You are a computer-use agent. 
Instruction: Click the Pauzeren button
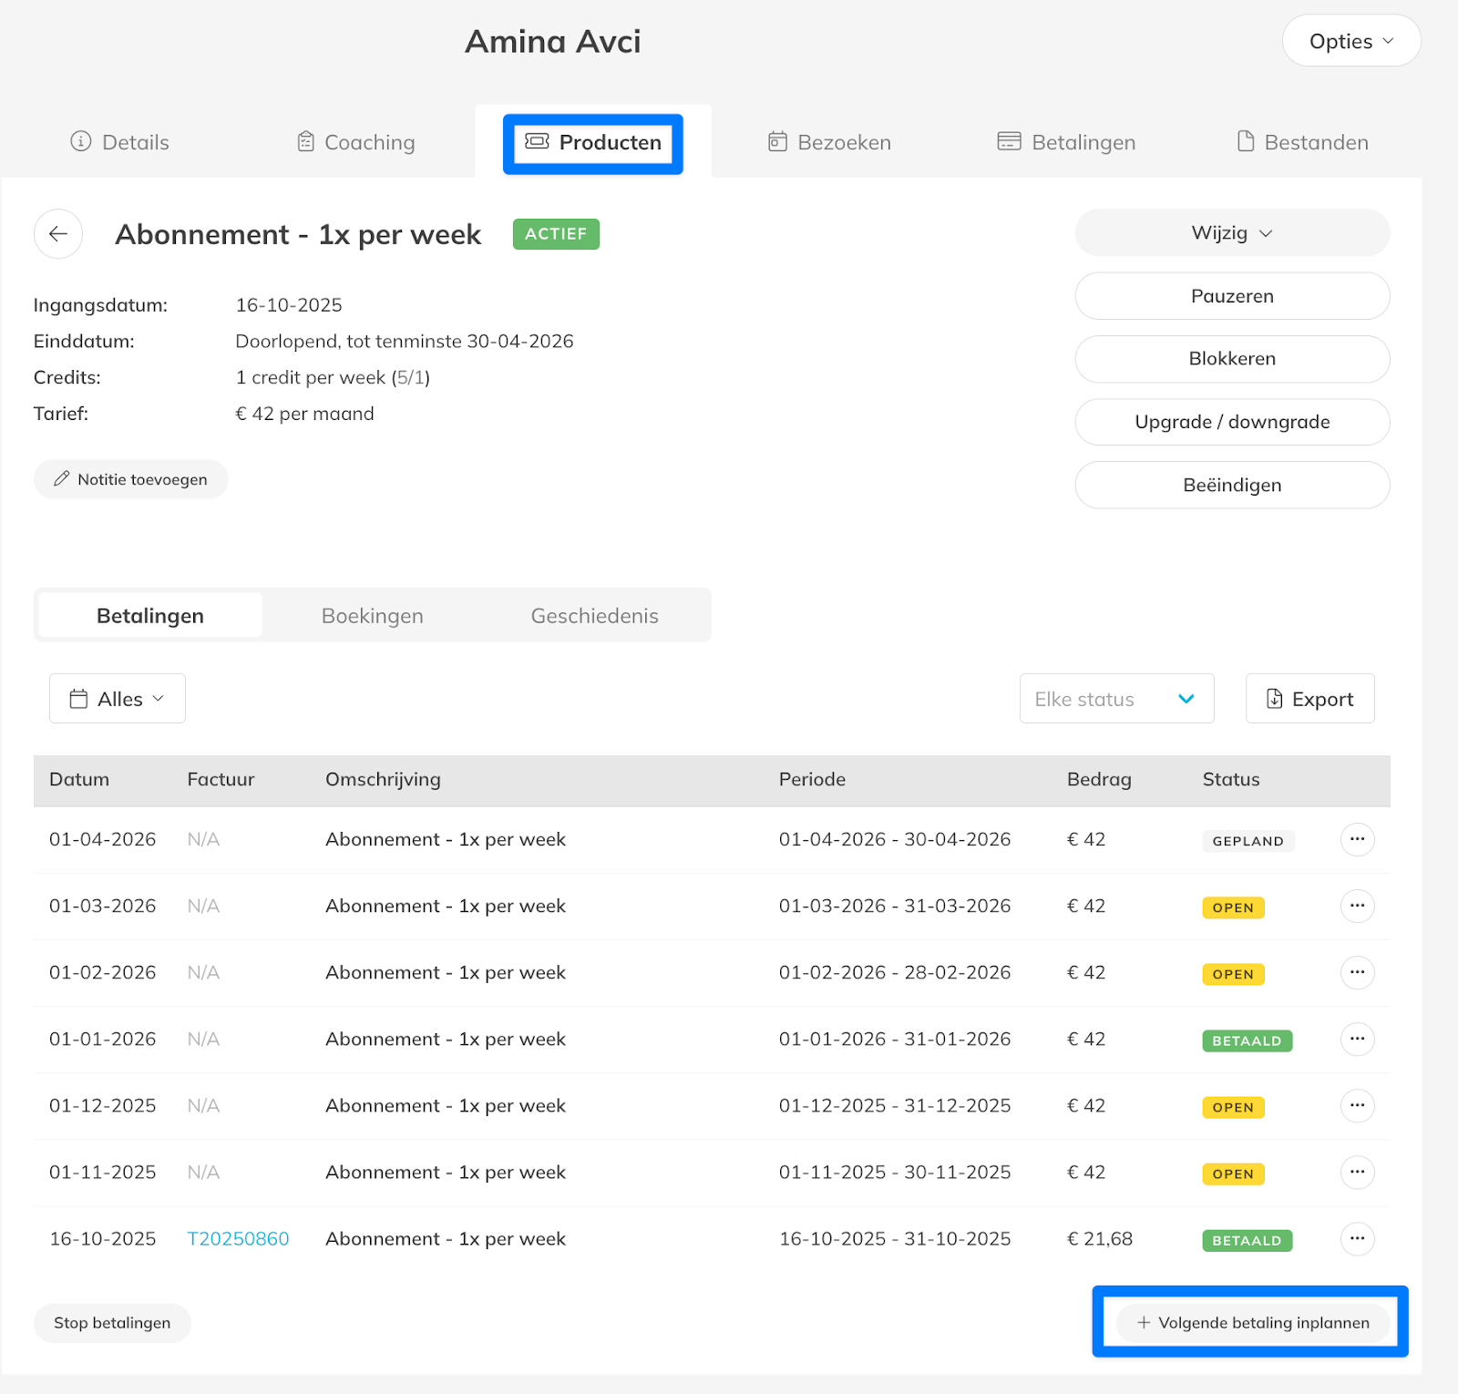tap(1231, 296)
